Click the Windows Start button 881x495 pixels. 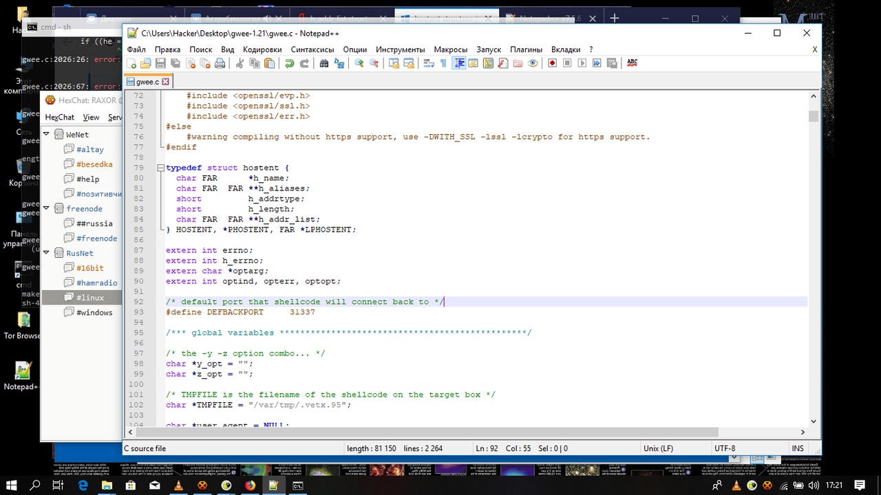pyautogui.click(x=12, y=485)
